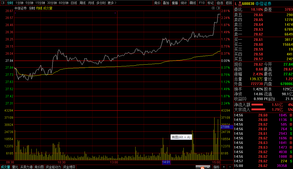Viewport: 293px width, 169px height.
Task: Toggle 均线 average line legend
Action: point(39,8)
